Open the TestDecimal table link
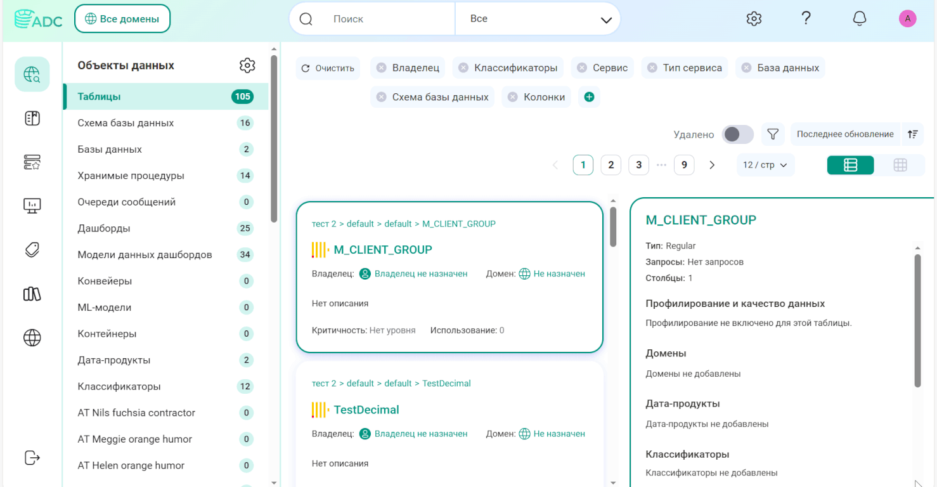 coord(366,410)
